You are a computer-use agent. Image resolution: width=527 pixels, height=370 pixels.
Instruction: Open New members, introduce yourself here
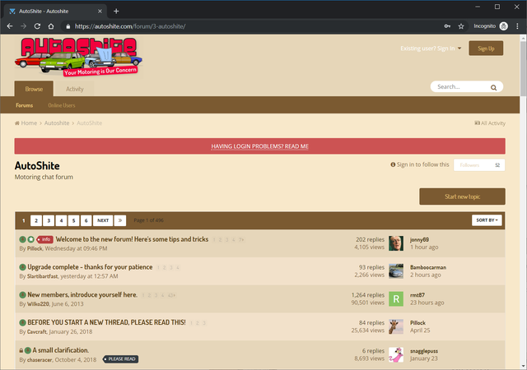82,294
